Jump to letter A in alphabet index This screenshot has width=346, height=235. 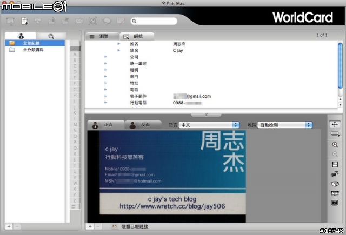(75, 55)
